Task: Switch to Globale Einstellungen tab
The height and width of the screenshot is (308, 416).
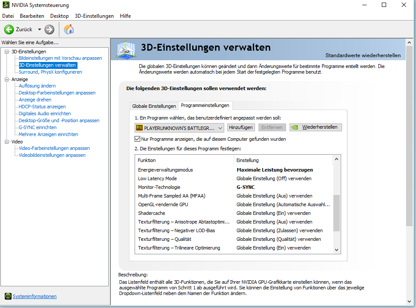Action: 154,106
